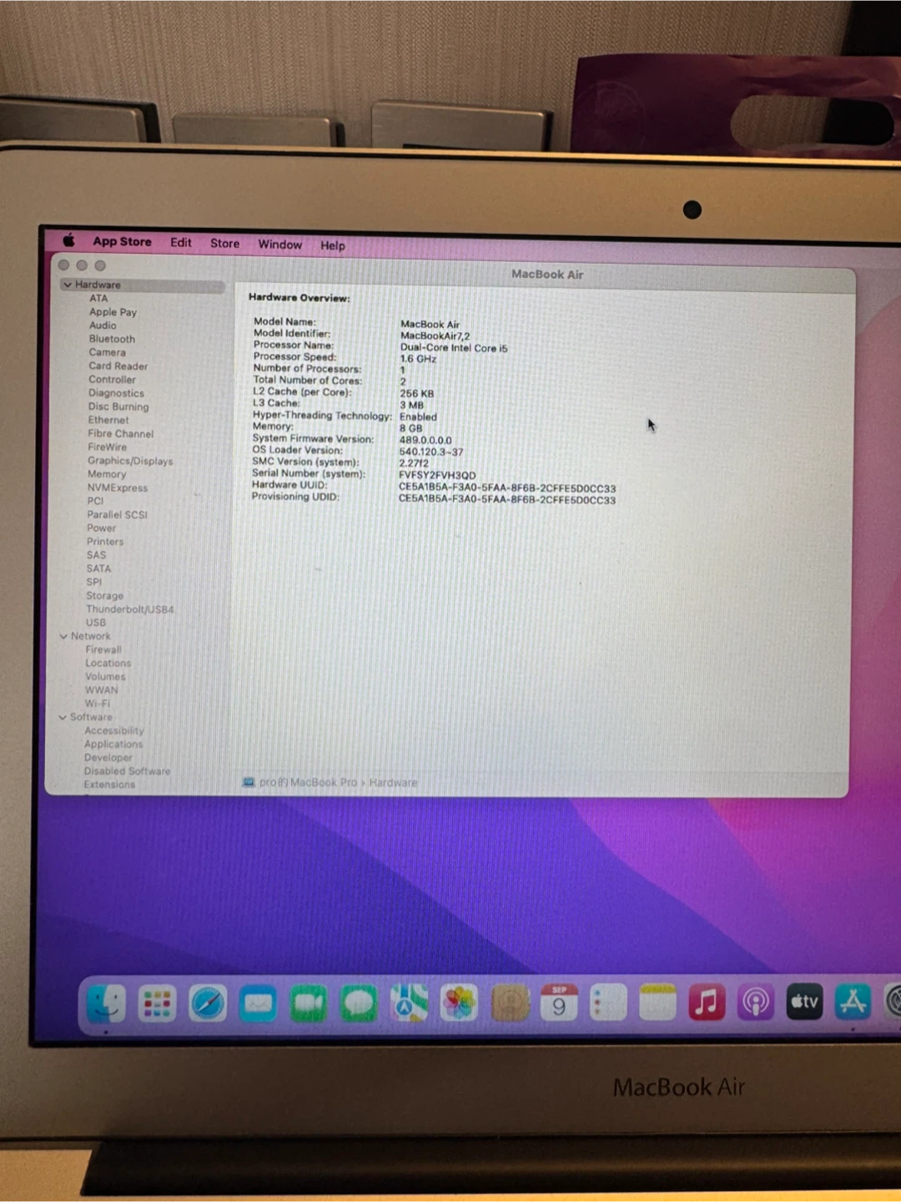Select Graphics/Displays in the sidebar

tap(130, 461)
